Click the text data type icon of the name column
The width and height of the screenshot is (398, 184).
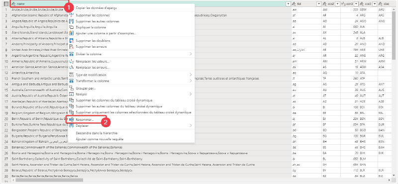coord(14,4)
